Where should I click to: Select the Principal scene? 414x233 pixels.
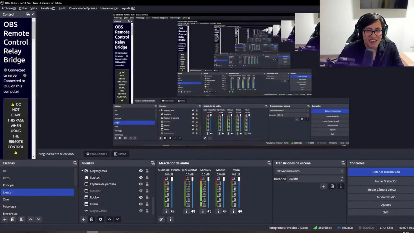point(37,185)
